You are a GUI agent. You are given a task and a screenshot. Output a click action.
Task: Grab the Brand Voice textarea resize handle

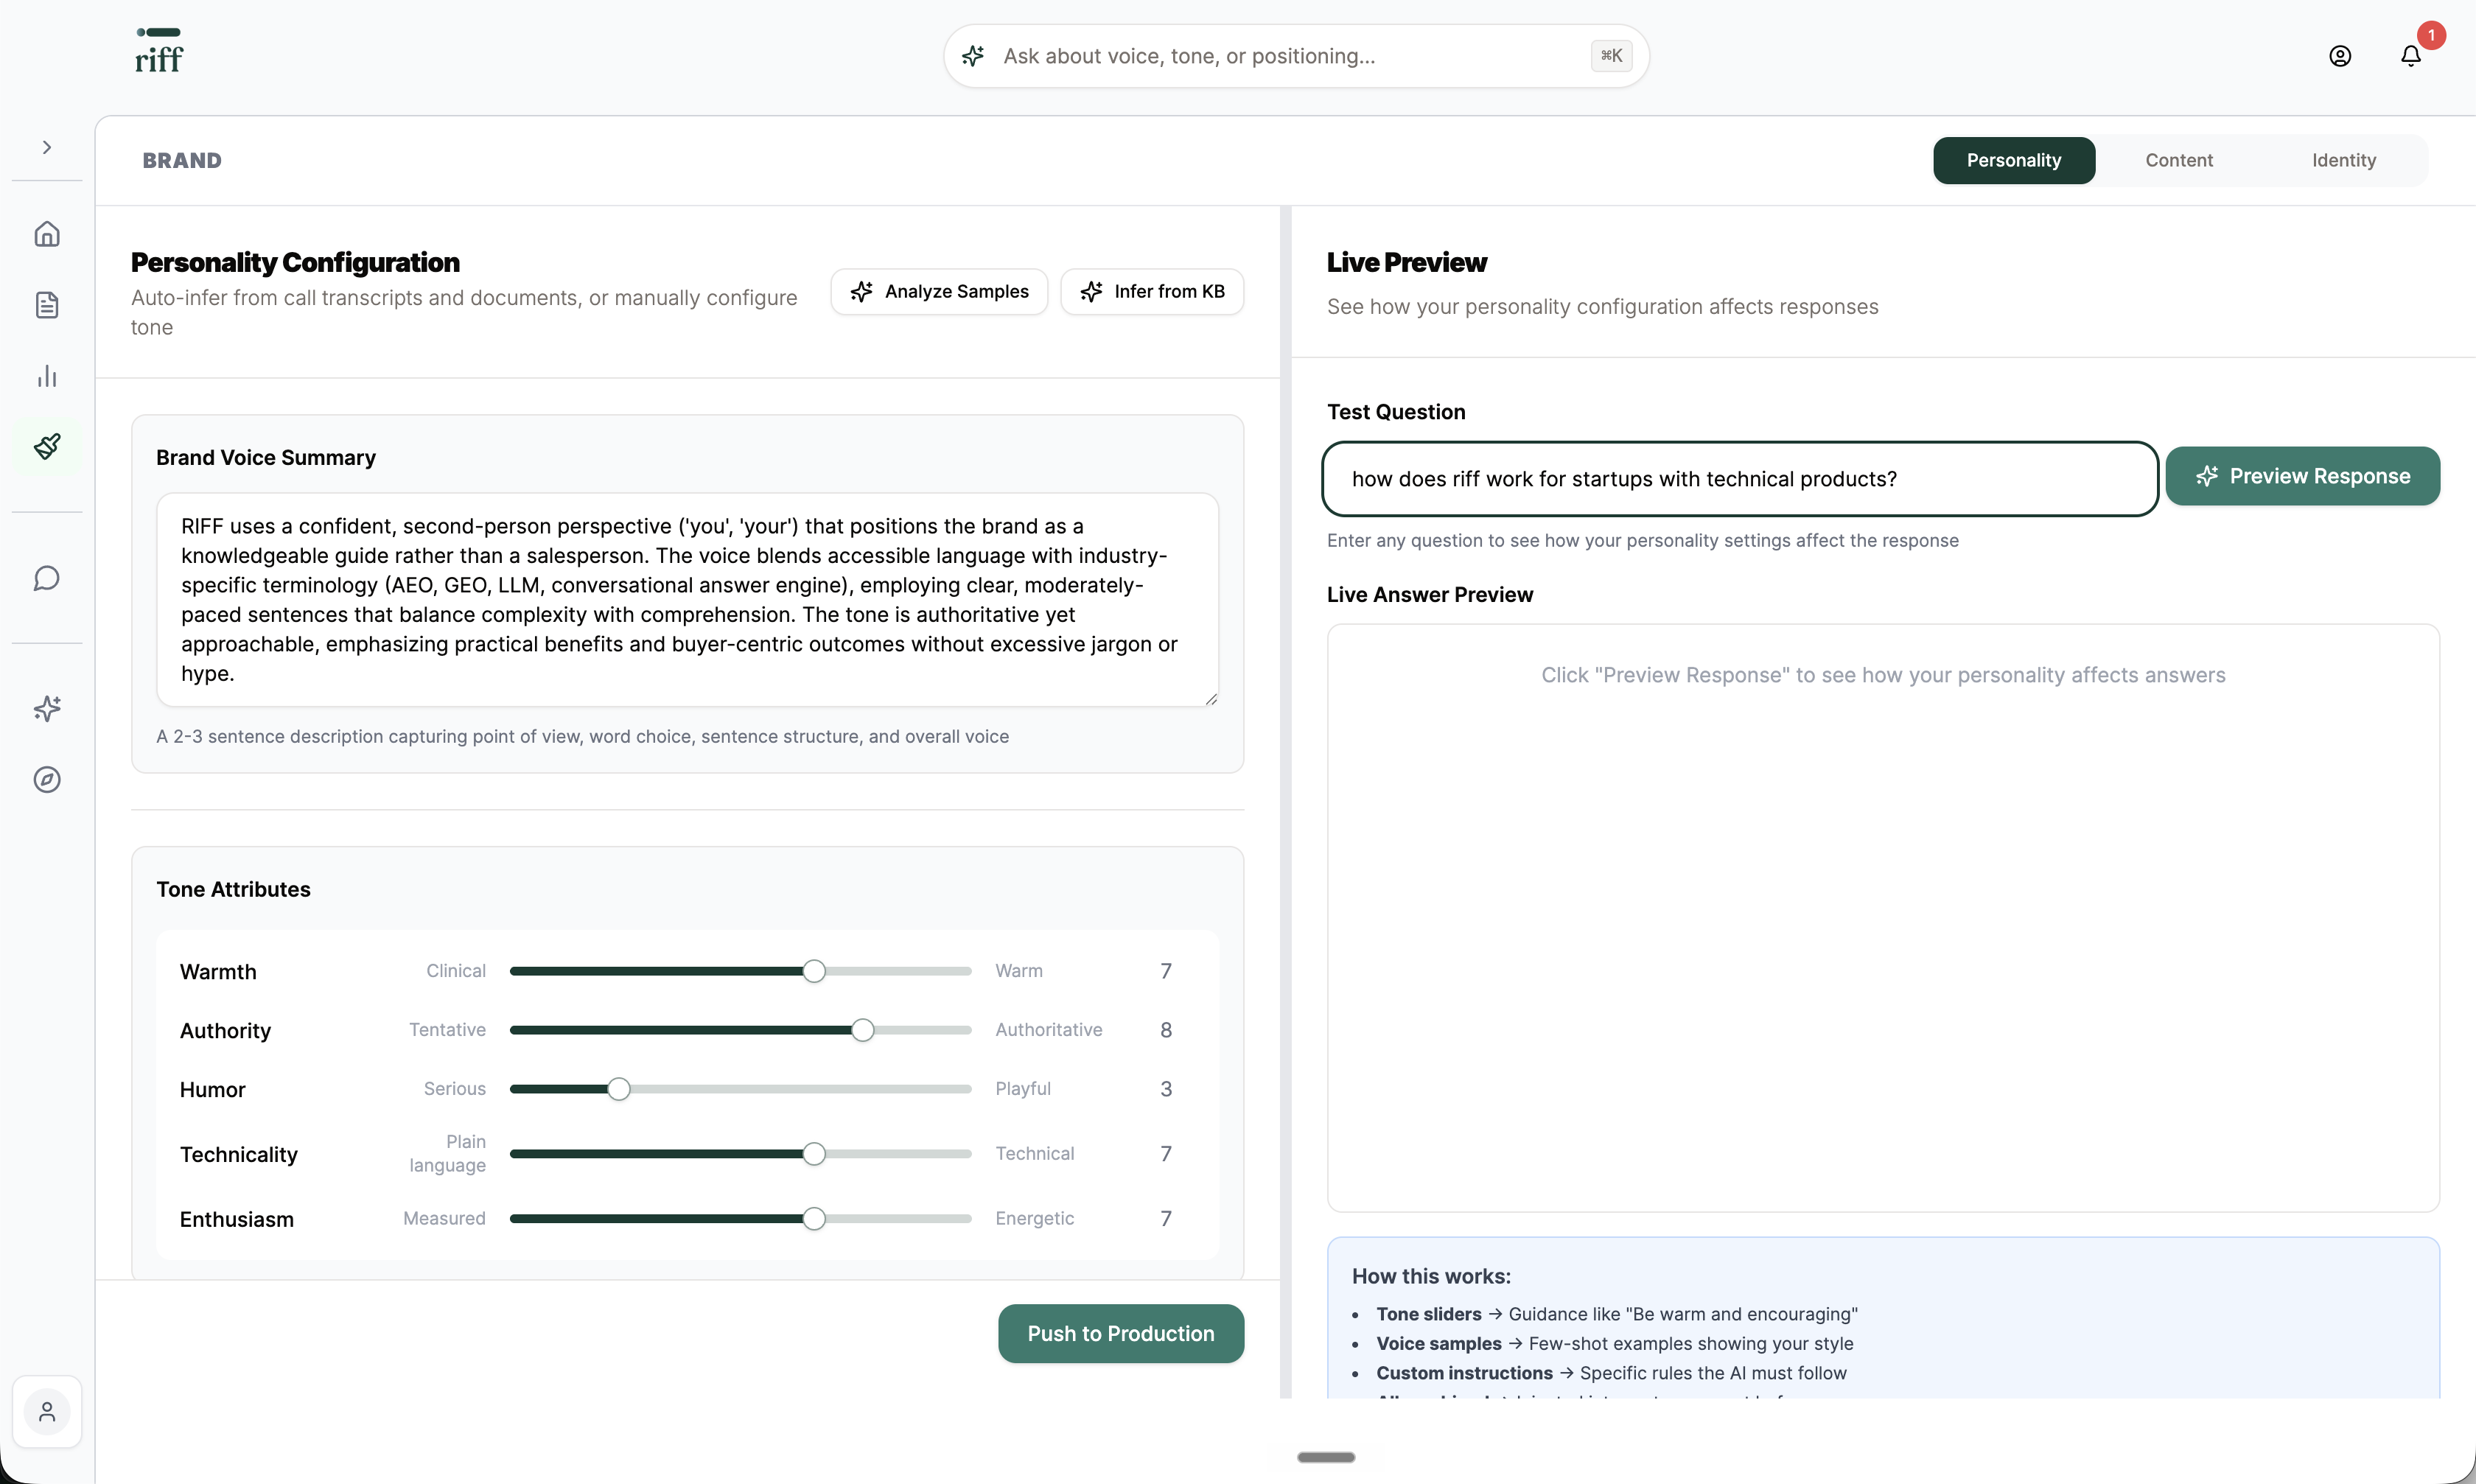[x=1211, y=699]
